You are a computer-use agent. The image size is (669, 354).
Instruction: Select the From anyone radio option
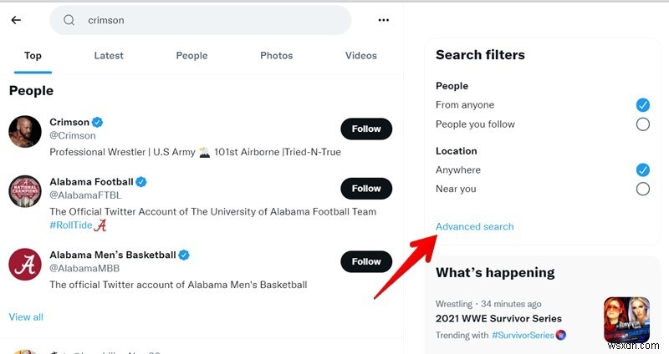click(642, 105)
